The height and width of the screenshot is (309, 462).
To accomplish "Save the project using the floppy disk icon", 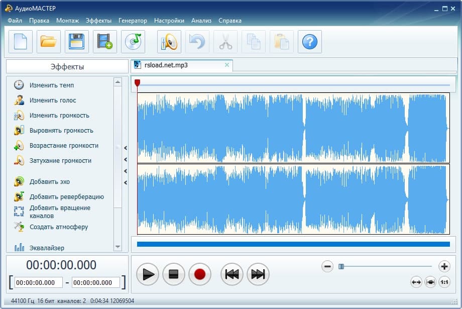I will pyautogui.click(x=77, y=42).
